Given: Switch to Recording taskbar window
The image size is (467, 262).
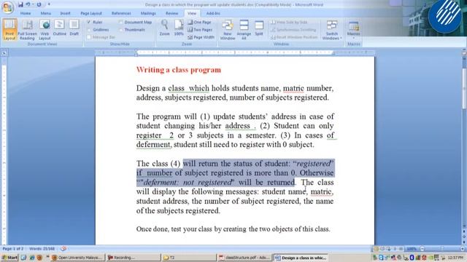Looking at the screenshot, I should tap(133, 258).
